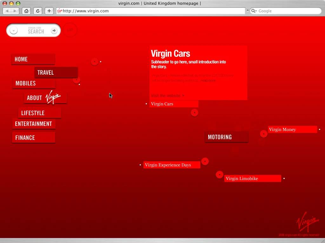The width and height of the screenshot is (325, 243).
Task: Open the Virgin Money label
Action: pyautogui.click(x=292, y=129)
